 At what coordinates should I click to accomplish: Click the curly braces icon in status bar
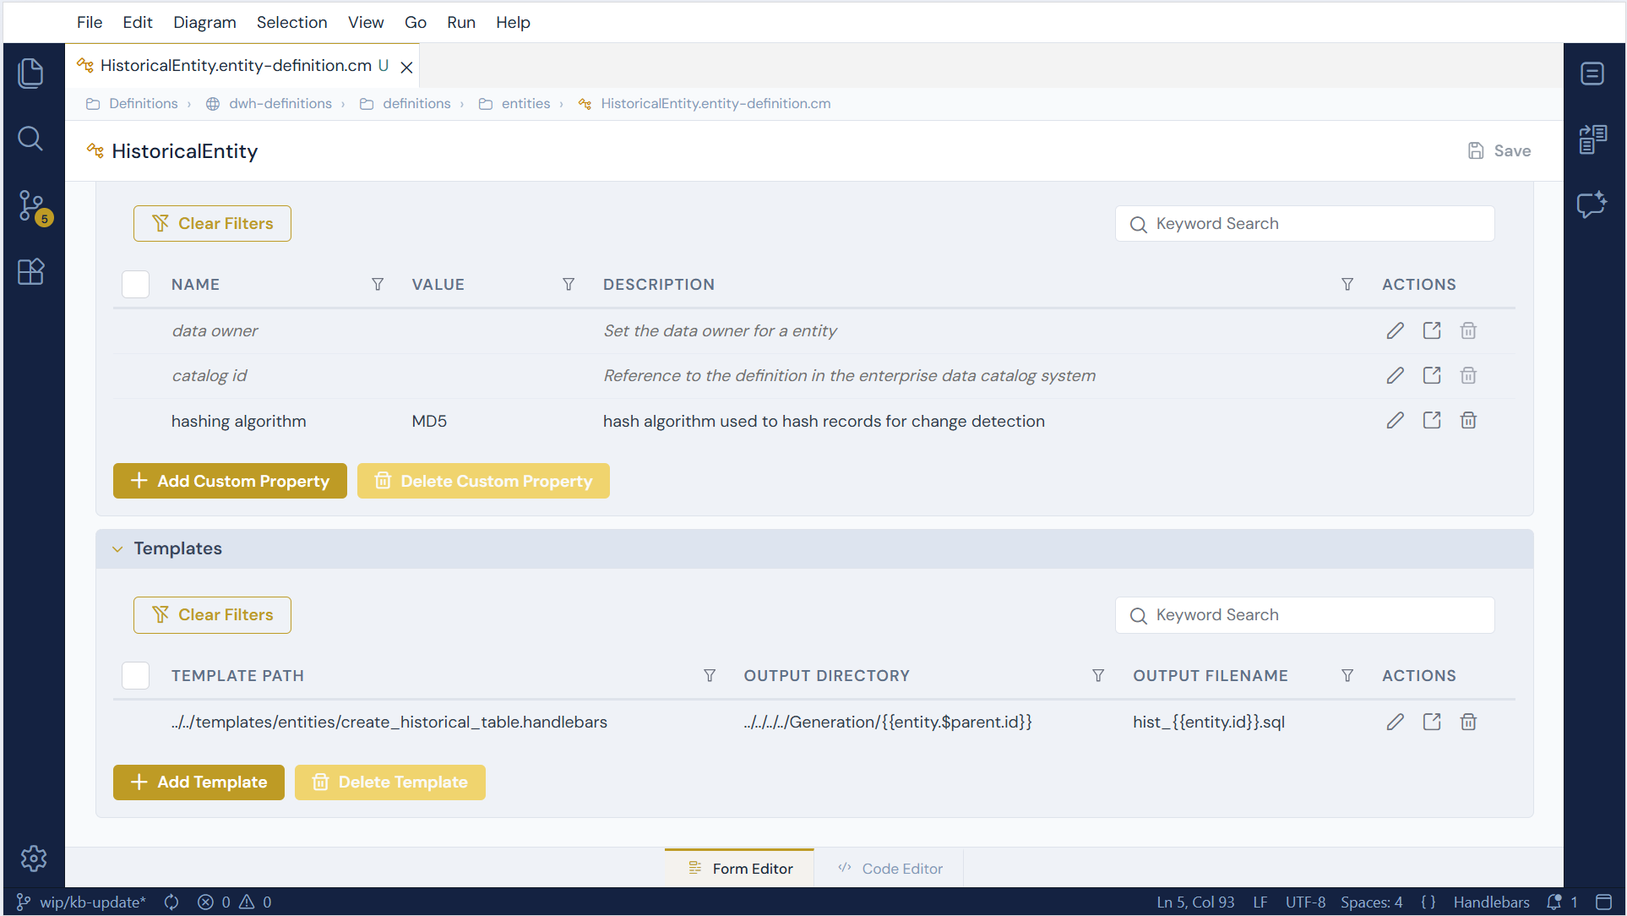coord(1428,902)
